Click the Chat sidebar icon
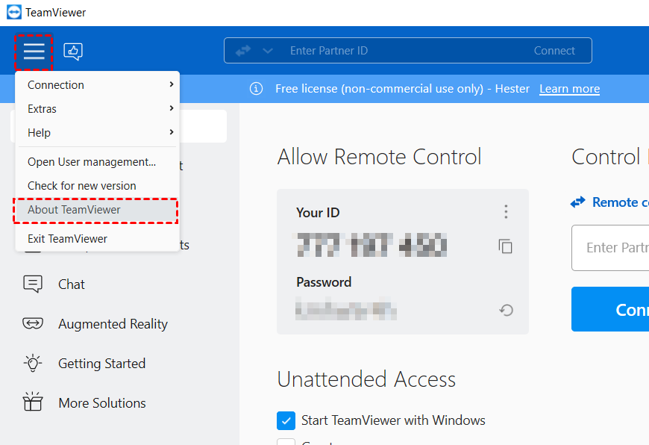 [x=33, y=284]
